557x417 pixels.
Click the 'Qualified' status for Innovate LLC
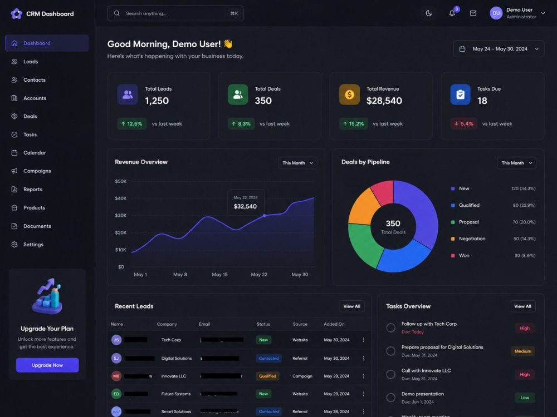point(267,376)
